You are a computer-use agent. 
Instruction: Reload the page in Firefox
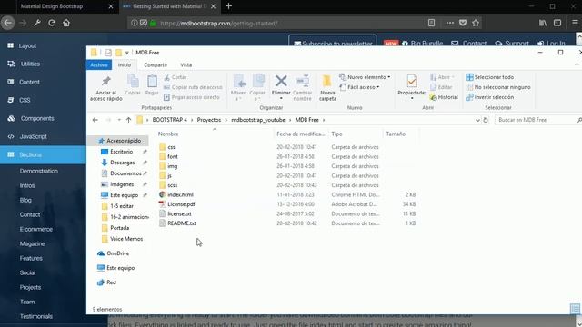tap(52, 23)
